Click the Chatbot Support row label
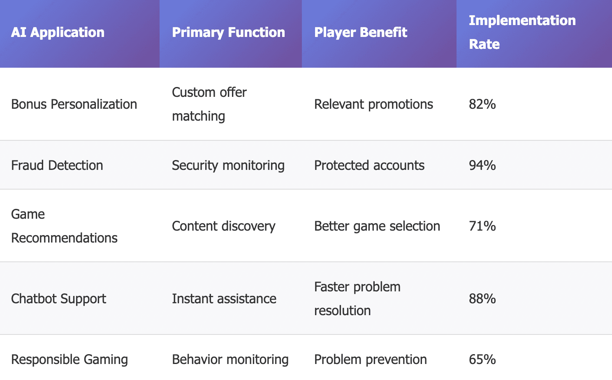The width and height of the screenshot is (612, 380). 58,299
